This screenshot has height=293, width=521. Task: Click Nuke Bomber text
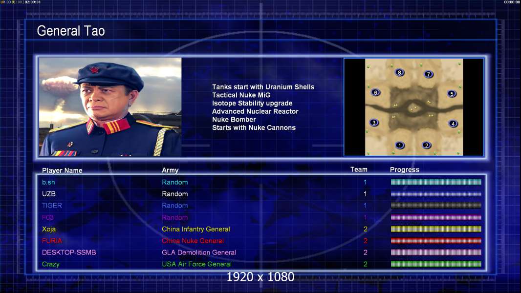tap(234, 120)
